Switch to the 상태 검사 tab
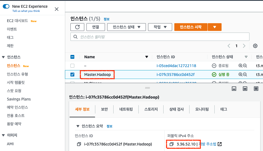The height and width of the screenshot is (151, 263). [x=177, y=109]
